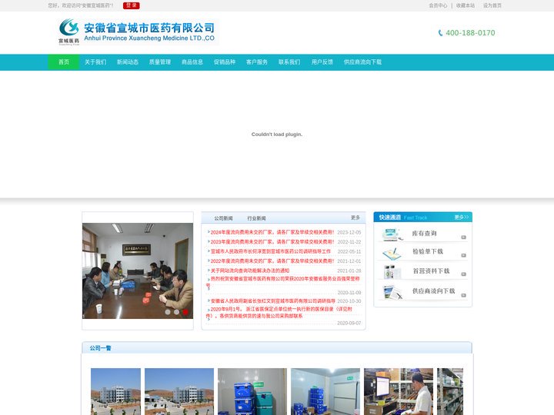Open 2022年度流向费用未交的厂家 news item

pos(272,261)
